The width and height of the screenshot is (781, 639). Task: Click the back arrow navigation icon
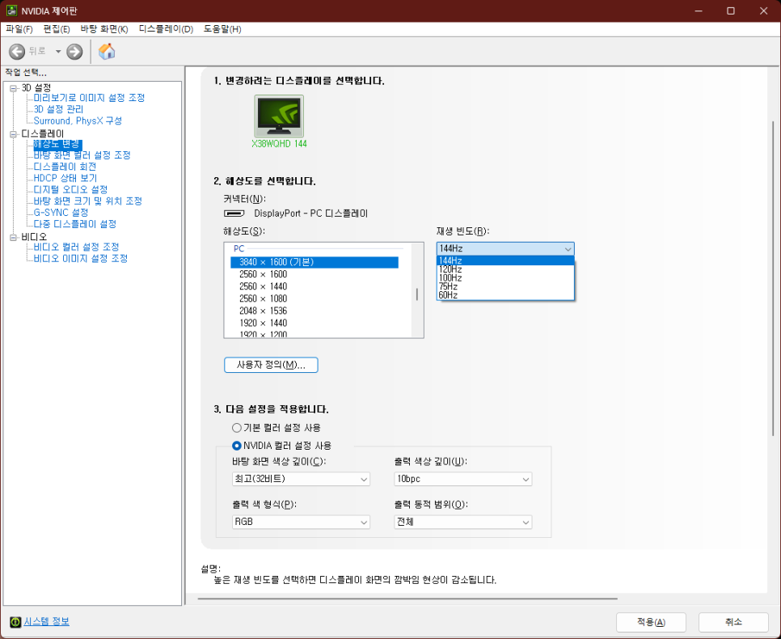pos(16,51)
